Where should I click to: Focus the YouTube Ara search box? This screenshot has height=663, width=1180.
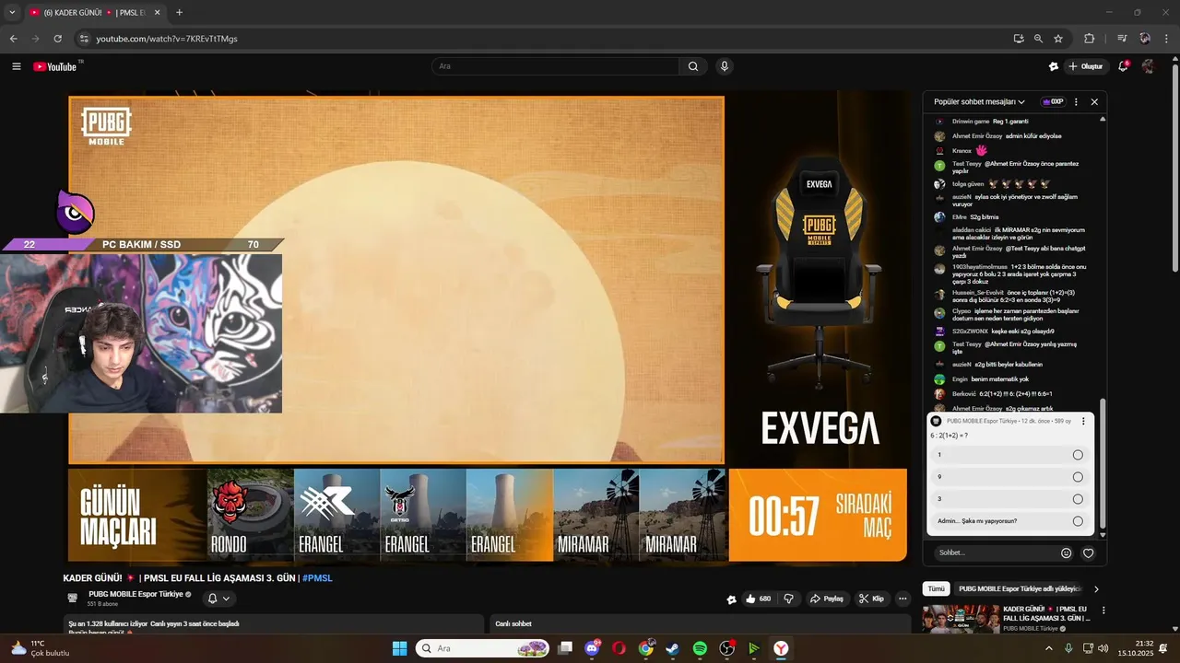[555, 66]
